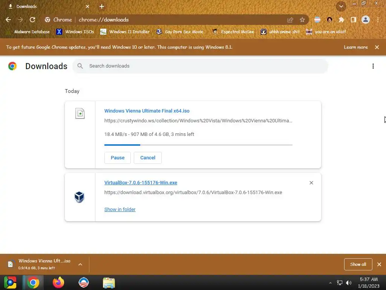Click Learn more in the update banner
Image resolution: width=386 pixels, height=290 pixels.
point(356,47)
